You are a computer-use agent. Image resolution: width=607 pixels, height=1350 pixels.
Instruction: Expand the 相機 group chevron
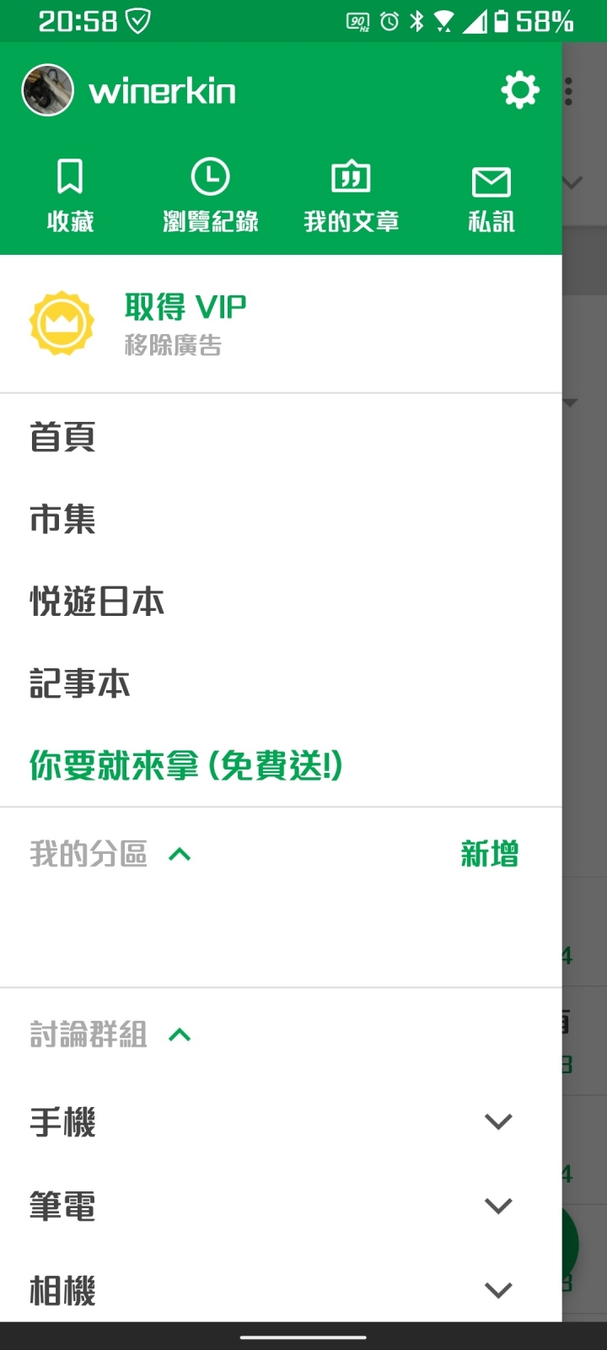point(498,1290)
